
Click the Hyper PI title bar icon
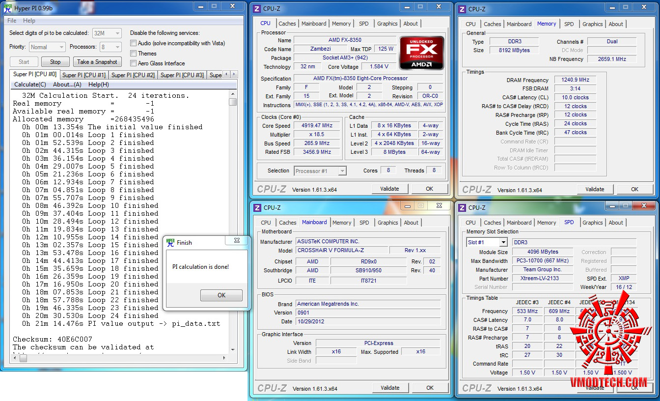(7, 8)
